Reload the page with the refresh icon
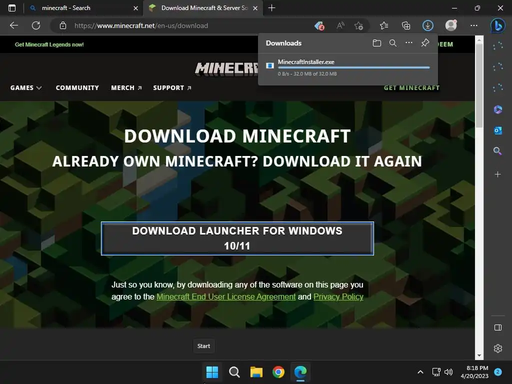The image size is (512, 384). click(36, 25)
